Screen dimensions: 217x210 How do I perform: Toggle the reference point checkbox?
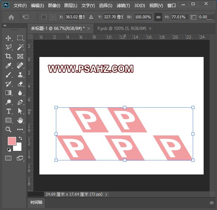click(x=44, y=17)
